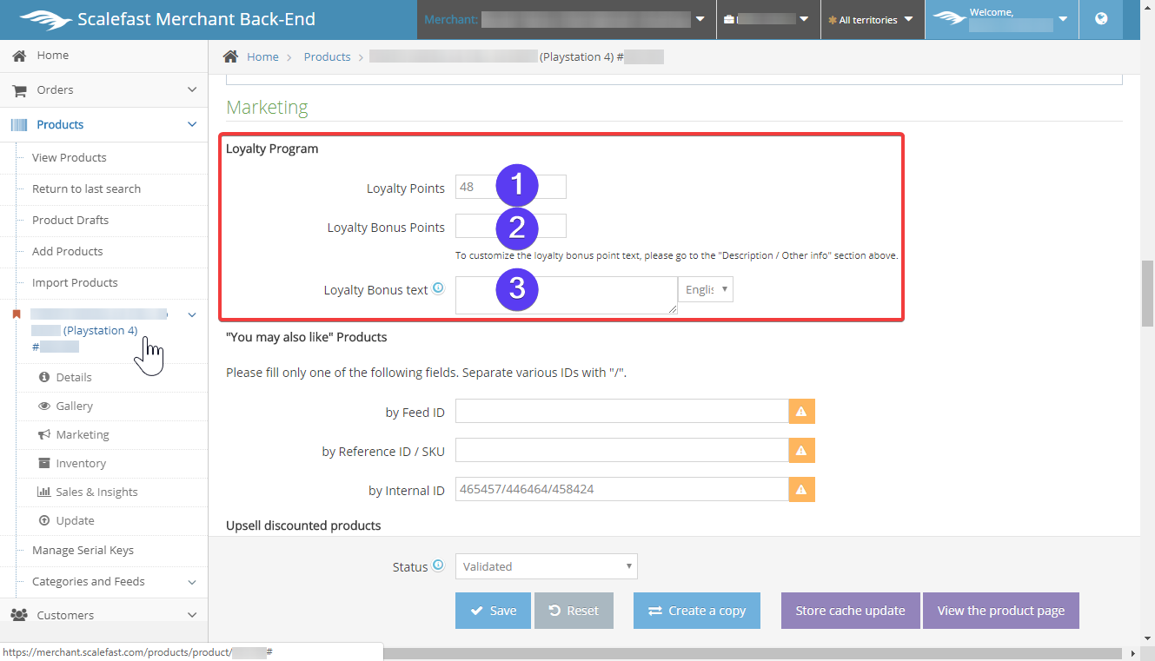Click info icon next to Loyalty Bonus text
This screenshot has height=661, width=1155.
click(x=438, y=288)
